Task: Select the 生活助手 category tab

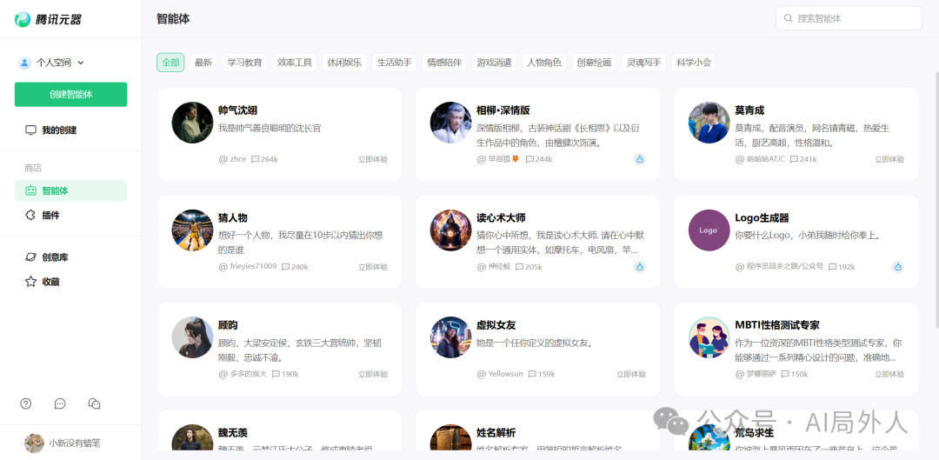Action: tap(394, 63)
